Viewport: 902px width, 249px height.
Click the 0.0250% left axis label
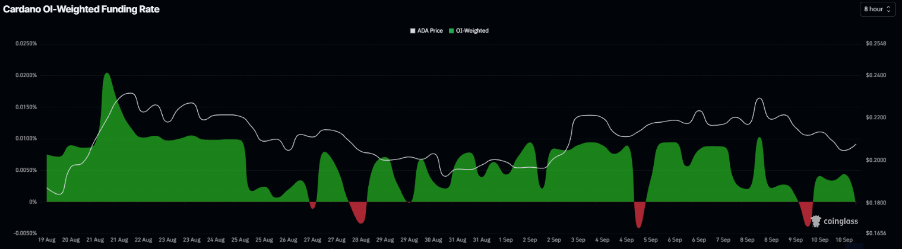27,44
